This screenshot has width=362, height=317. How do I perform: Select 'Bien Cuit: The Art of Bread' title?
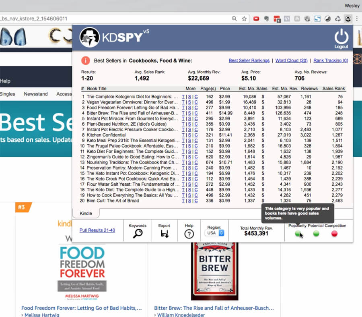pos(113,201)
